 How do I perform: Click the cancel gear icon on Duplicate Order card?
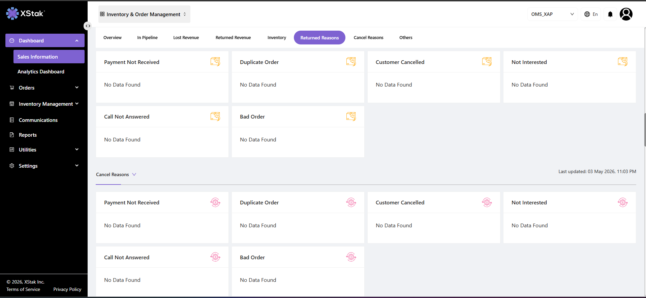pyautogui.click(x=351, y=202)
